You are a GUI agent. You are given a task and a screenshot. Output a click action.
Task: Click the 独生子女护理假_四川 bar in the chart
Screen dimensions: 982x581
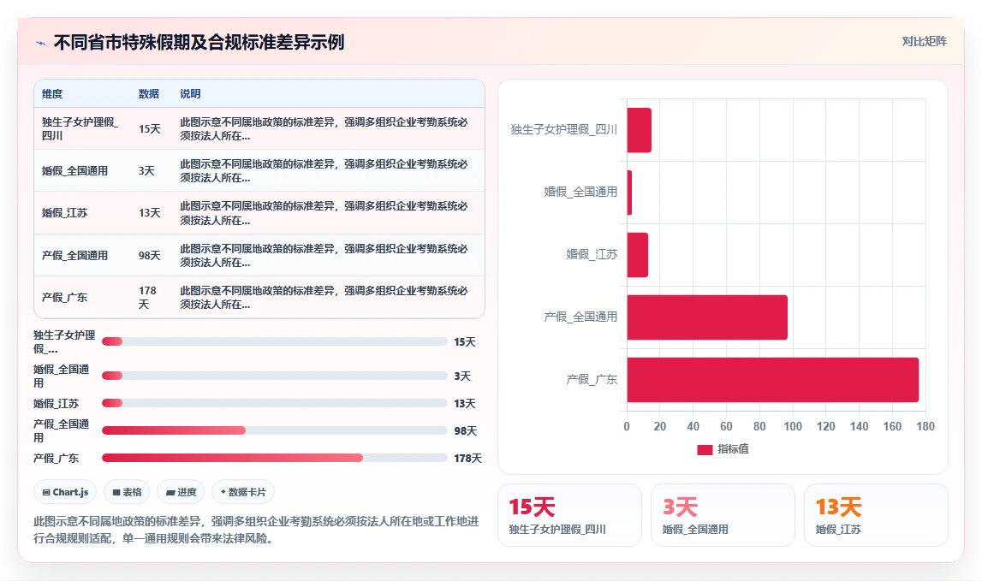pos(640,130)
